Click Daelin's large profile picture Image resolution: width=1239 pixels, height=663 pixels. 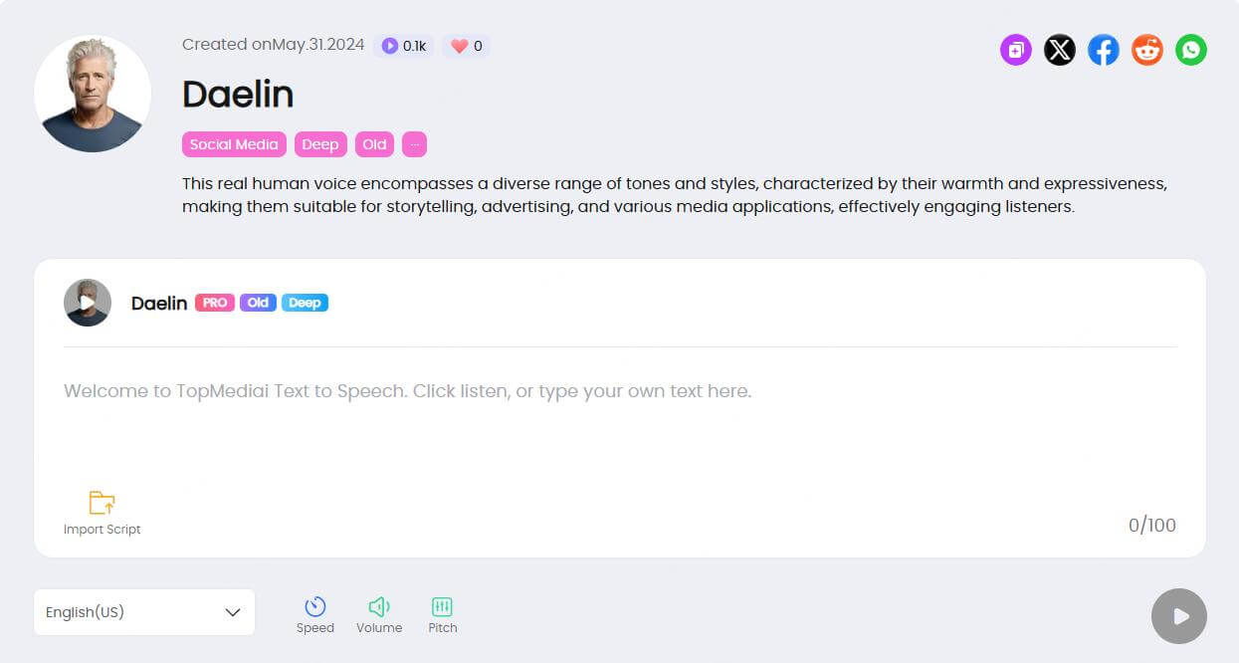pyautogui.click(x=93, y=94)
